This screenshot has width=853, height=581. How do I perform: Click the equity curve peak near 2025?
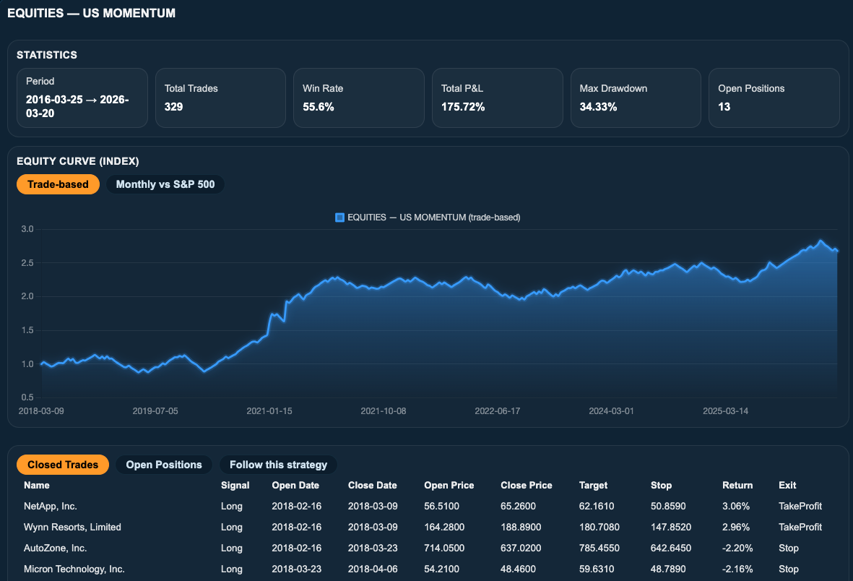[820, 241]
